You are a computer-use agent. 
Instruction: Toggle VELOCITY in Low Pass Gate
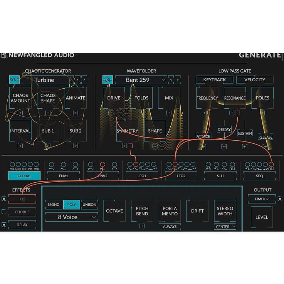pos(255,80)
